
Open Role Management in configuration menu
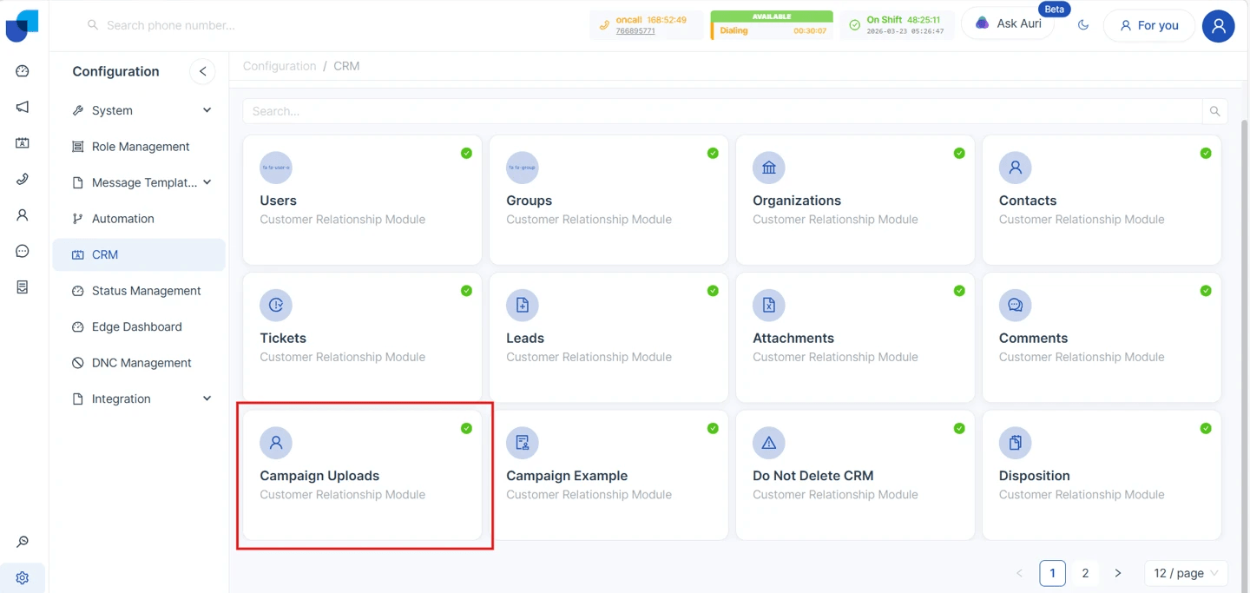pos(140,147)
